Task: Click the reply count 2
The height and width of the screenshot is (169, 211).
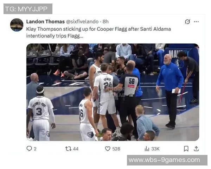Action: pyautogui.click(x=35, y=149)
